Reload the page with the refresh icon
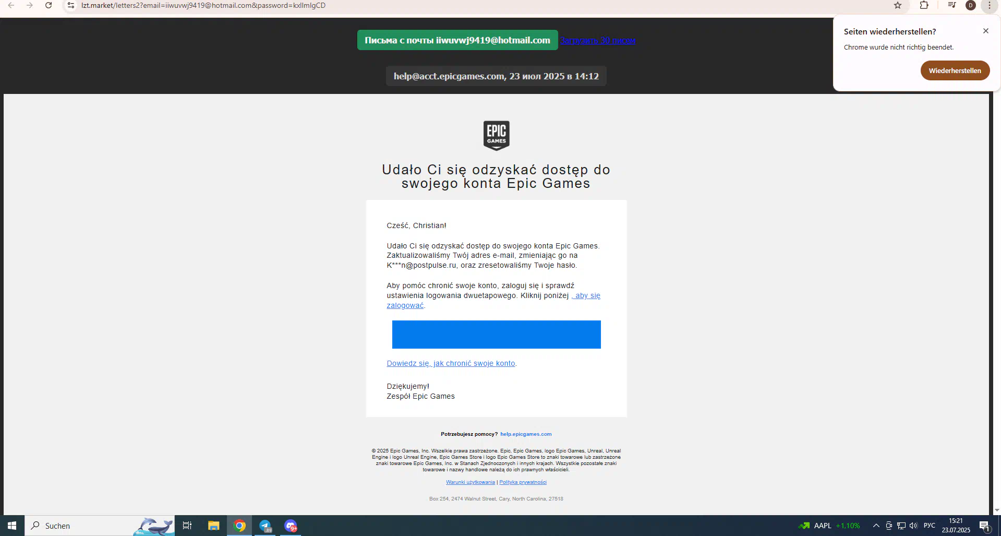 click(49, 5)
